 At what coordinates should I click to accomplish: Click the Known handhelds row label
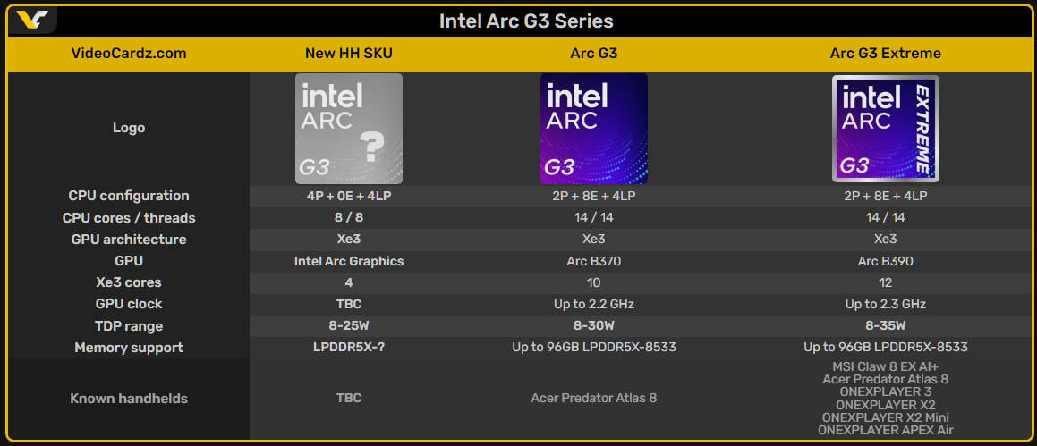(x=129, y=400)
